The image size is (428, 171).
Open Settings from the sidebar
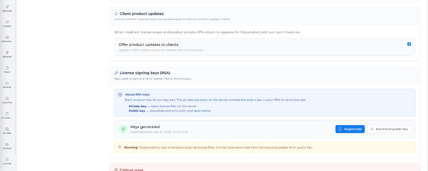point(7,146)
